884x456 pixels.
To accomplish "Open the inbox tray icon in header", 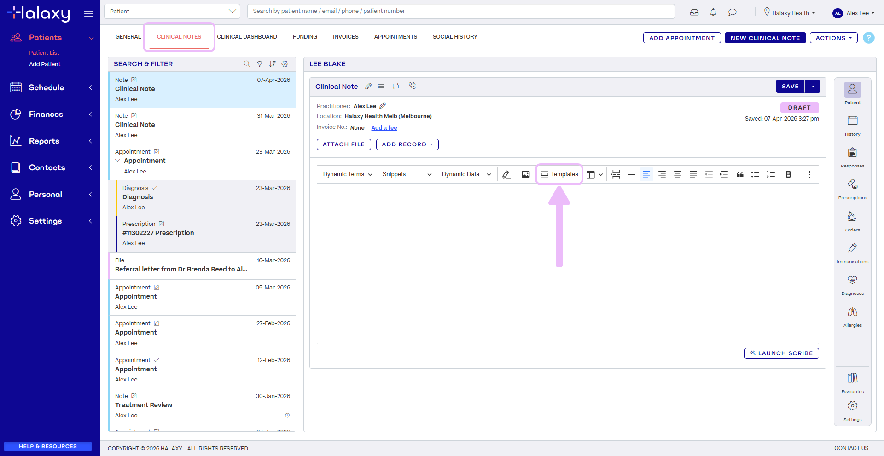I will tap(694, 12).
